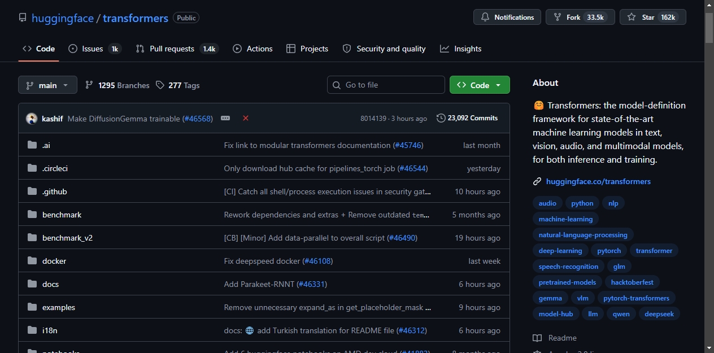Open the Issues tab
Image resolution: width=714 pixels, height=353 pixels.
click(95, 49)
